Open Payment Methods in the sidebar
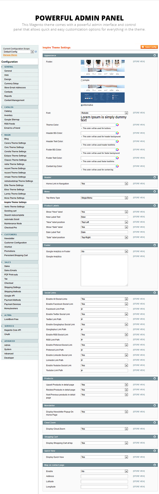This screenshot has height=494, width=159. click(13, 300)
